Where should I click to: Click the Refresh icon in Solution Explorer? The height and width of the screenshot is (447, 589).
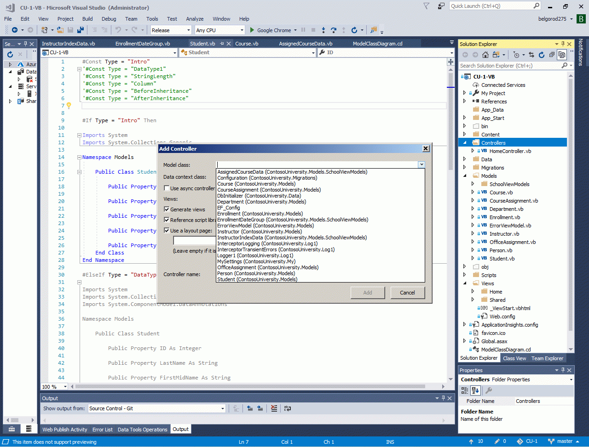click(x=542, y=55)
